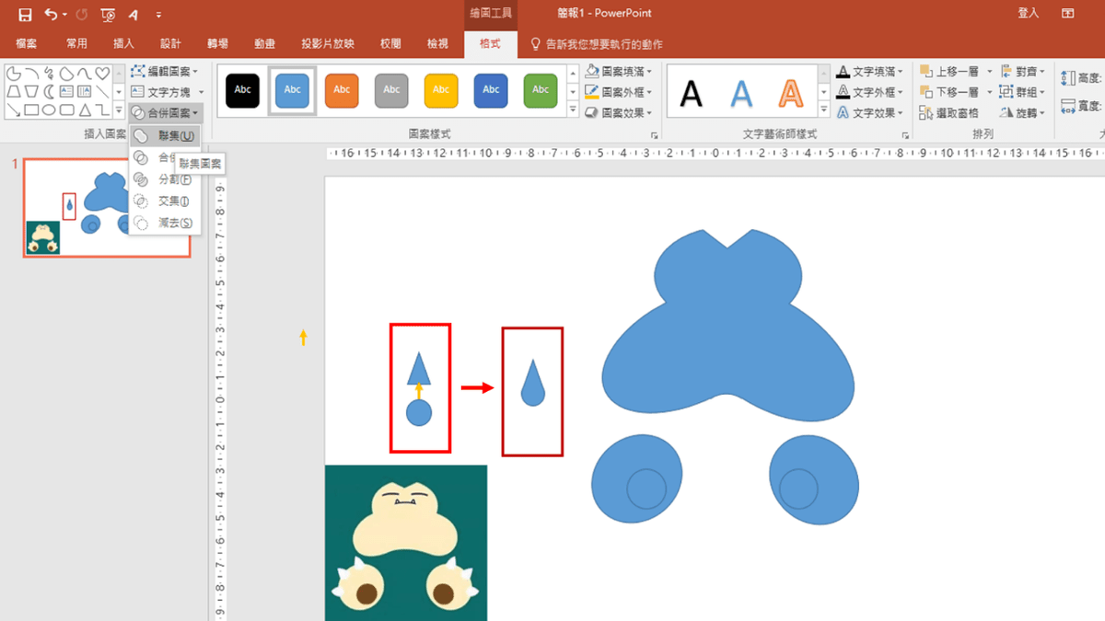Pick the vertical text box shape icon
The width and height of the screenshot is (1105, 621).
click(x=85, y=92)
